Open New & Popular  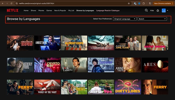pyautogui.click(x=60, y=10)
